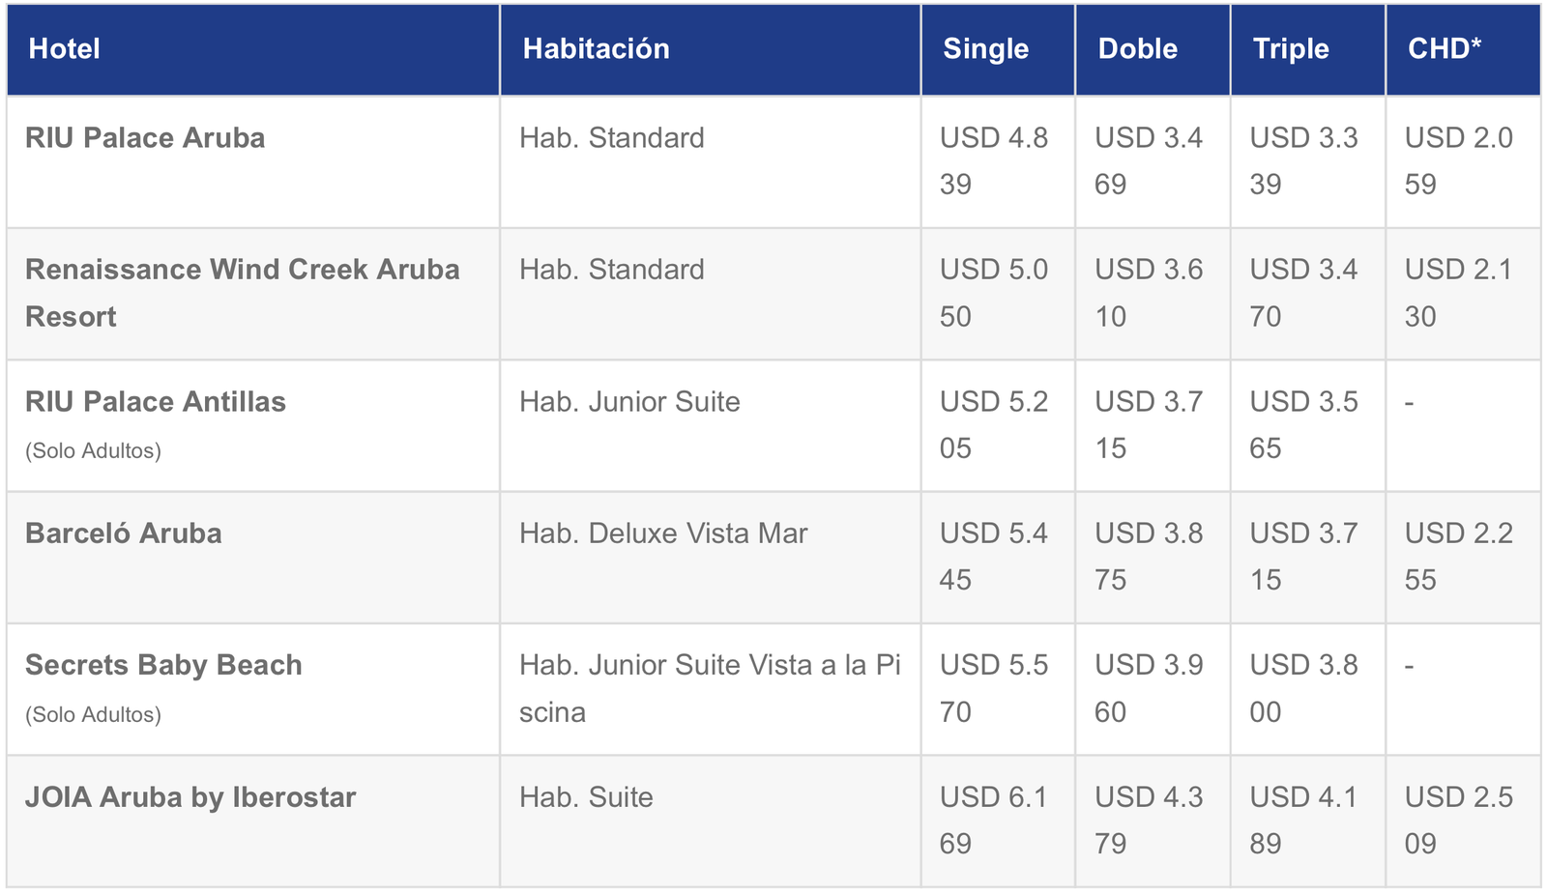The height and width of the screenshot is (894, 1547).
Task: Click the Hotel column header
Action: (64, 49)
